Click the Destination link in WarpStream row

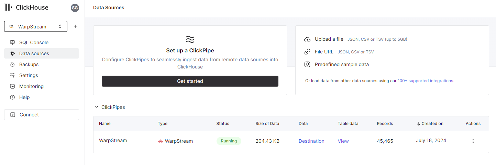(311, 141)
